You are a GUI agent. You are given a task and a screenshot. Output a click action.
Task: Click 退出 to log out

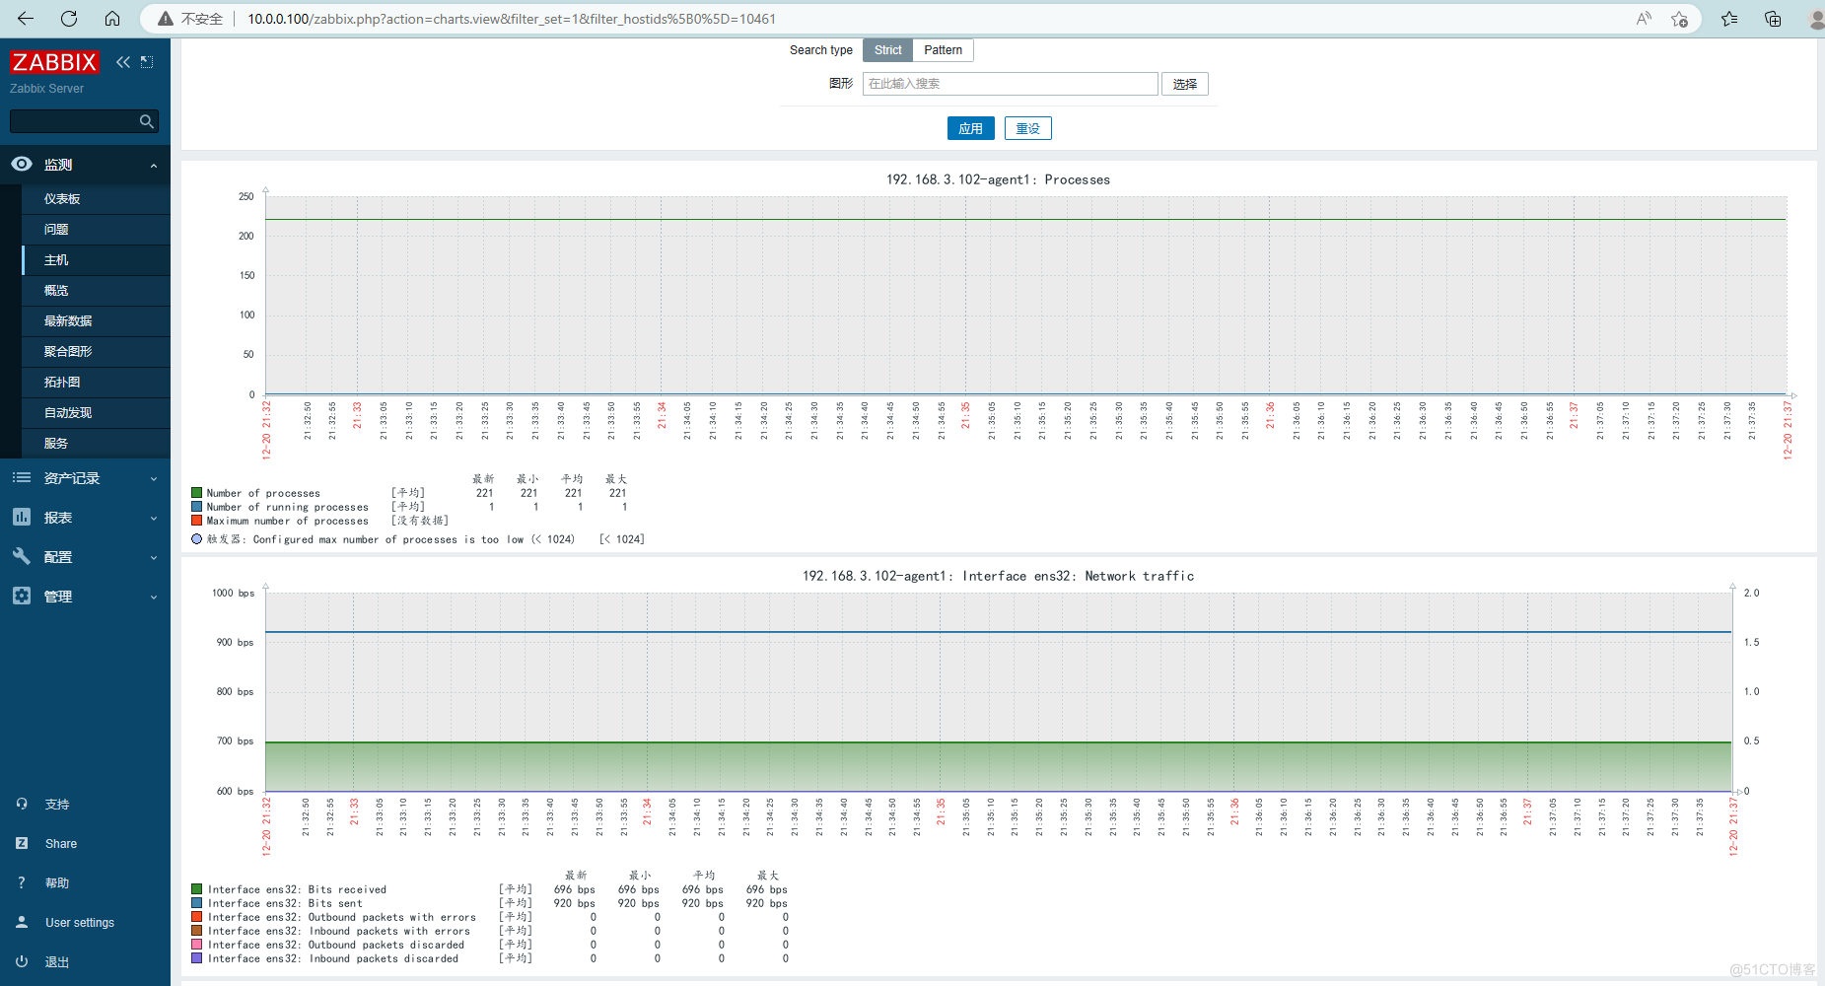(57, 962)
